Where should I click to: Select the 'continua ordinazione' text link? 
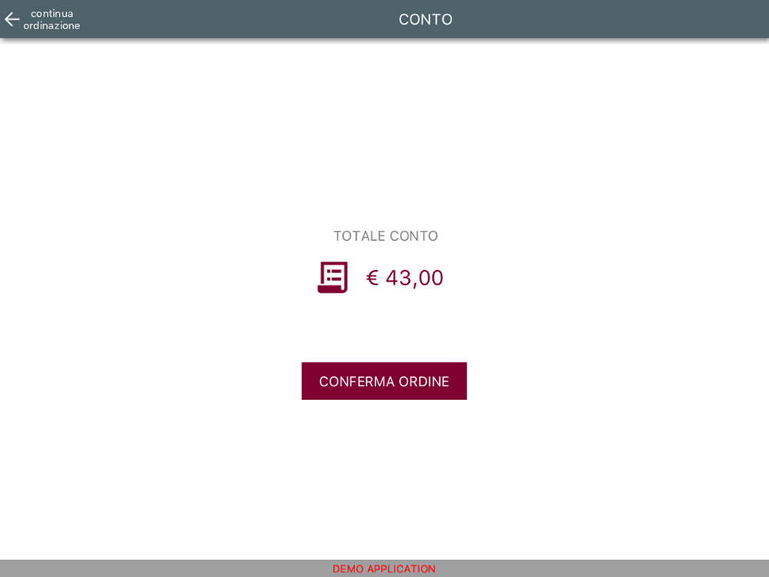click(52, 20)
